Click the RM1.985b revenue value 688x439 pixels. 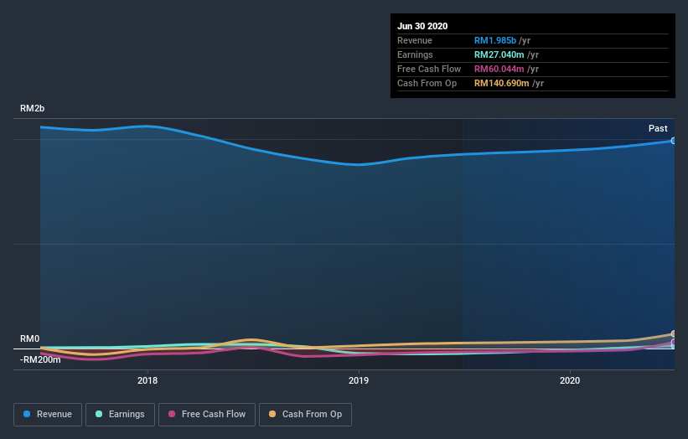coord(495,40)
